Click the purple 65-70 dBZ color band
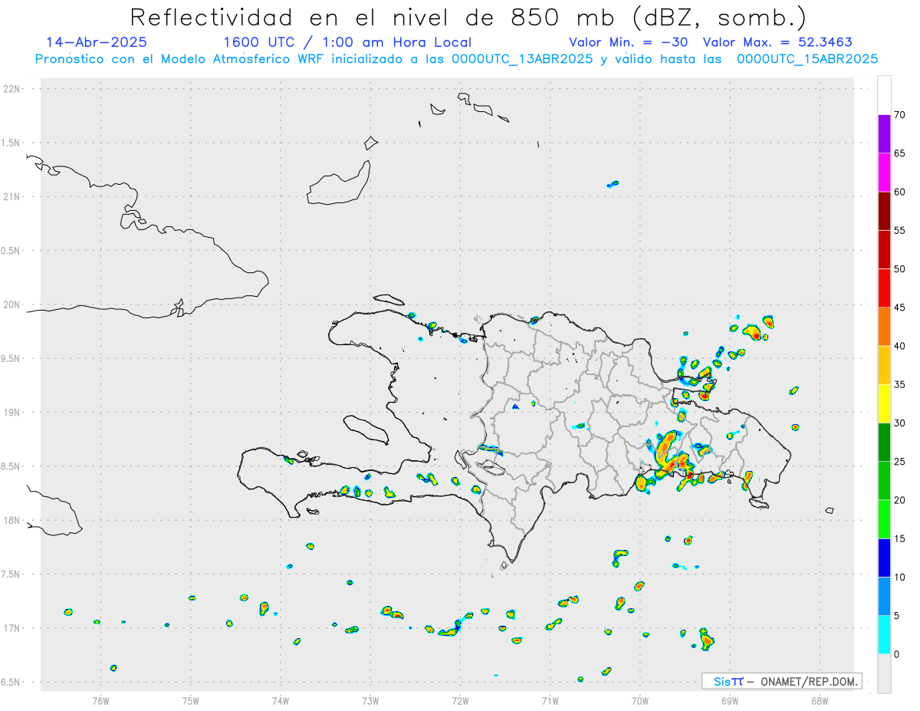Screen dimensions: 920x711 [884, 134]
